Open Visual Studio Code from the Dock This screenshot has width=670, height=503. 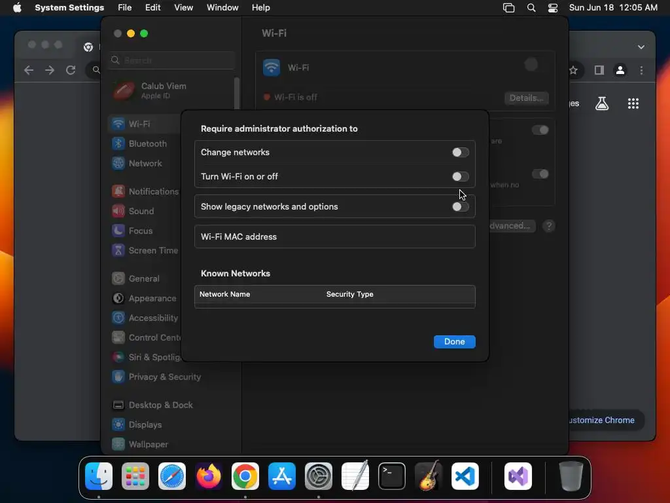click(x=465, y=476)
